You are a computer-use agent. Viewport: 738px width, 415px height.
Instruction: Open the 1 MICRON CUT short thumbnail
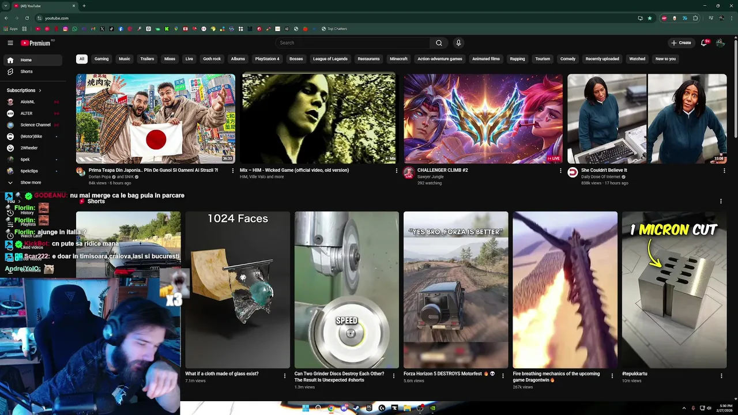[x=674, y=290]
